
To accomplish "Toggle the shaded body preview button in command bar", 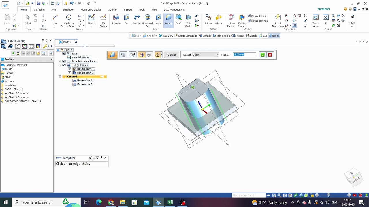I will pos(142,55).
